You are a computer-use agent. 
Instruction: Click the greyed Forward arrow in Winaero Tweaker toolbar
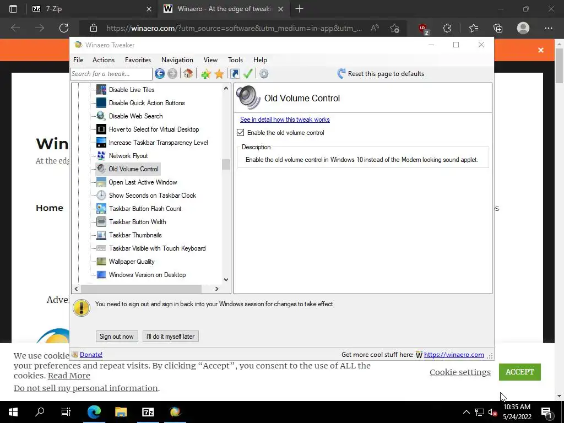(172, 74)
